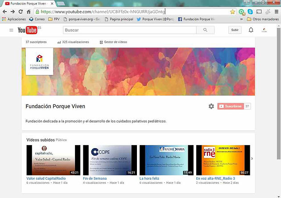Open the La hora feliz title link
This screenshot has width=281, height=198.
pyautogui.click(x=149, y=178)
